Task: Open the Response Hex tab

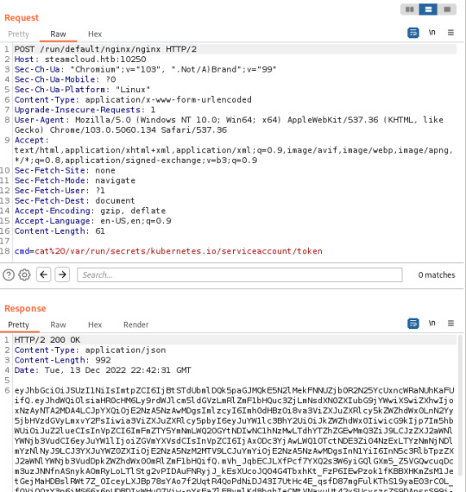Action: pyautogui.click(x=95, y=325)
